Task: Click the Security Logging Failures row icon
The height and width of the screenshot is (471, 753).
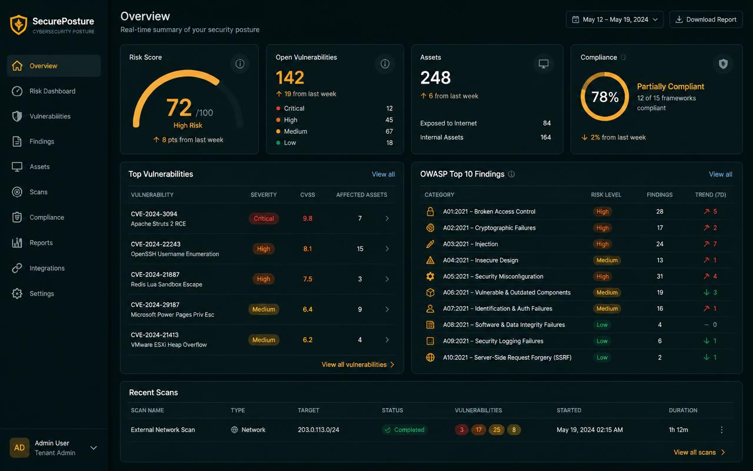Action: [430, 341]
